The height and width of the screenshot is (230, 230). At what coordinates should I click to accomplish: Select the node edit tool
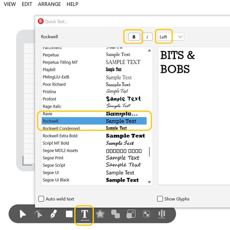pos(38,214)
